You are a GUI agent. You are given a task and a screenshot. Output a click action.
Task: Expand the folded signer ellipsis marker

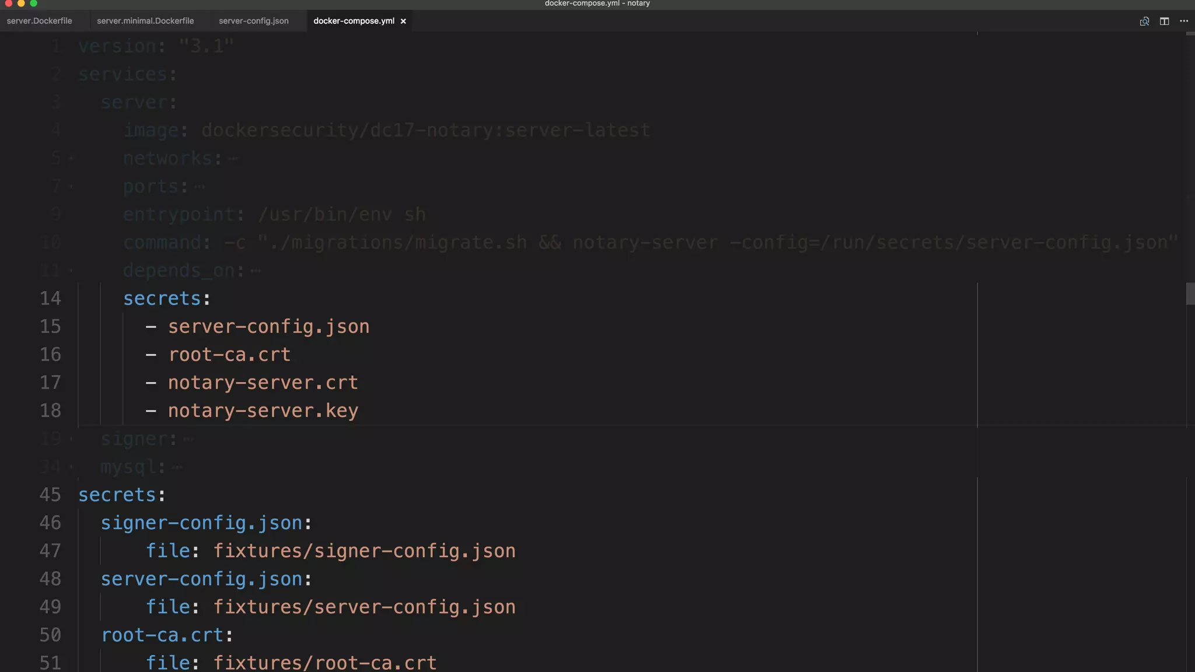tap(188, 439)
